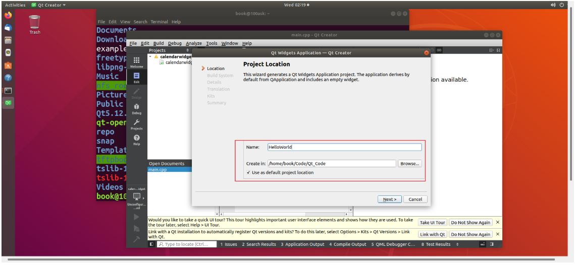The image size is (575, 266).
Task: Click Browse to choose project folder
Action: pyautogui.click(x=409, y=164)
